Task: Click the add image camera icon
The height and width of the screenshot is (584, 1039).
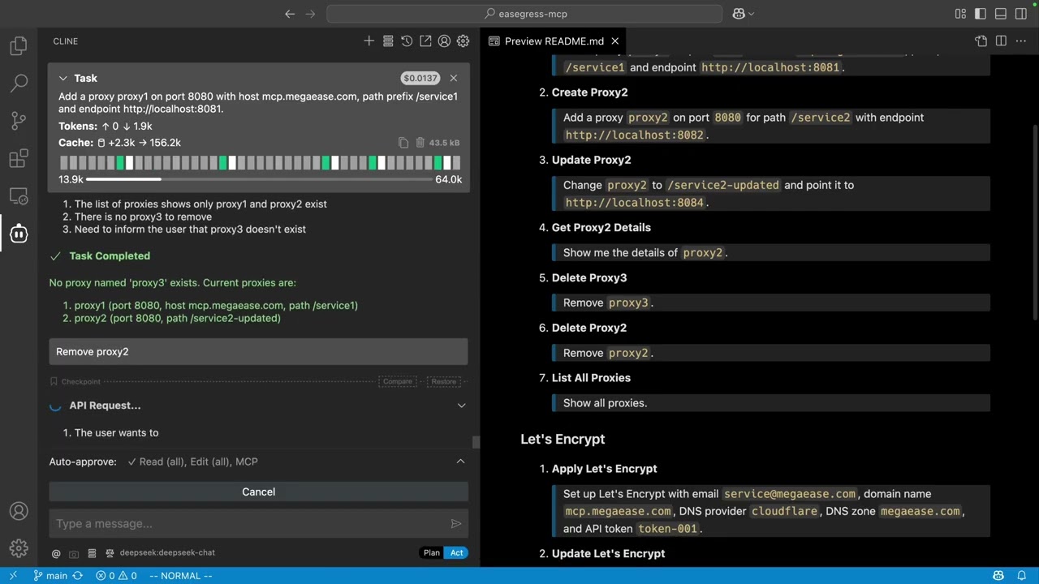Action: pyautogui.click(x=74, y=553)
